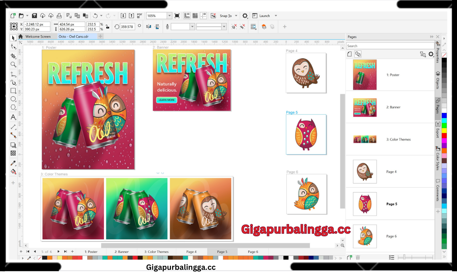The image size is (457, 274).
Task: Click the Search field in Pages docker
Action: (x=390, y=46)
